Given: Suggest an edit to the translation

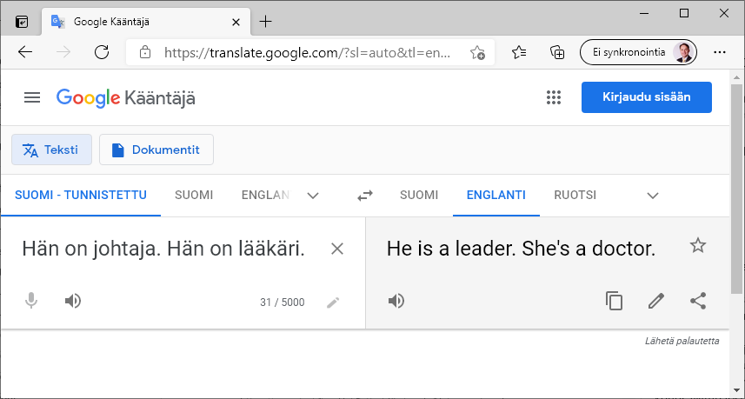Looking at the screenshot, I should coord(656,301).
